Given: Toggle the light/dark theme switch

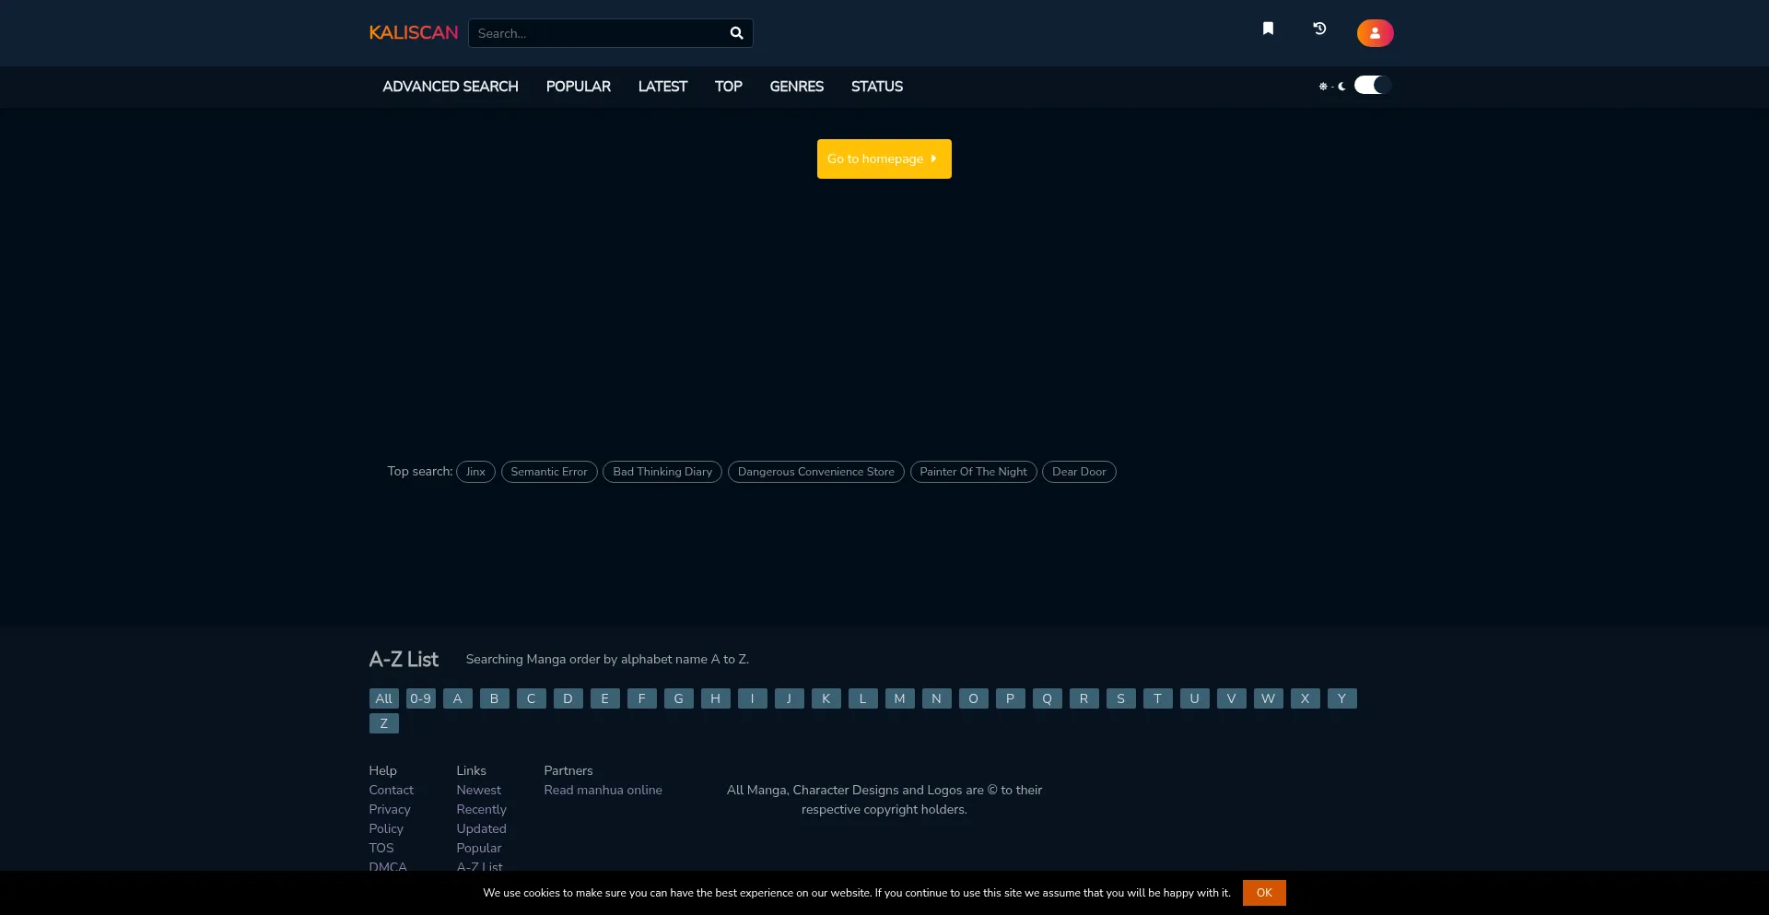Looking at the screenshot, I should [1372, 85].
